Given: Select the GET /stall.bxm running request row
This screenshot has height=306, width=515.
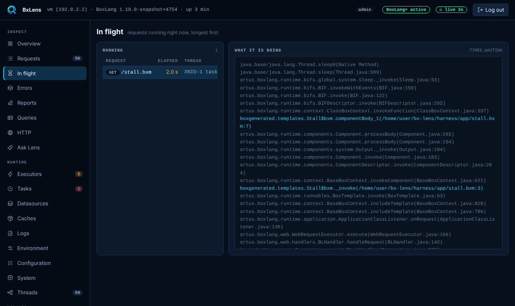Looking at the screenshot, I should coord(160,72).
